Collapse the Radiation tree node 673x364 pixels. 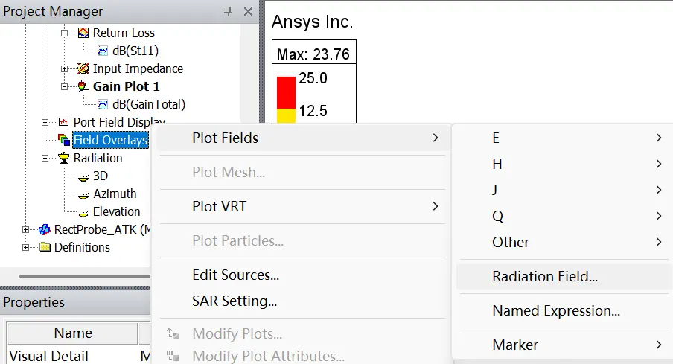[x=45, y=158]
